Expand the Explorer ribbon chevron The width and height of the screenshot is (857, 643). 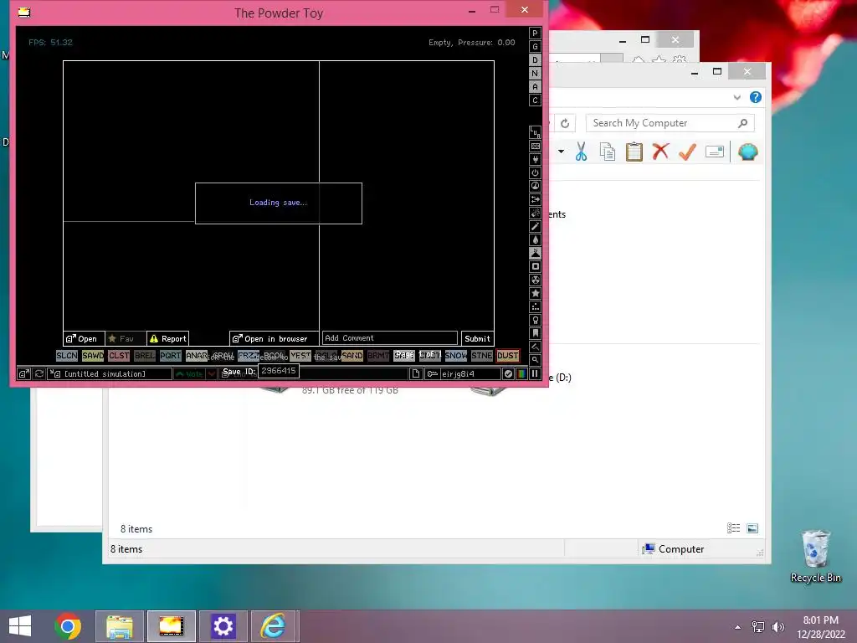[x=736, y=97]
